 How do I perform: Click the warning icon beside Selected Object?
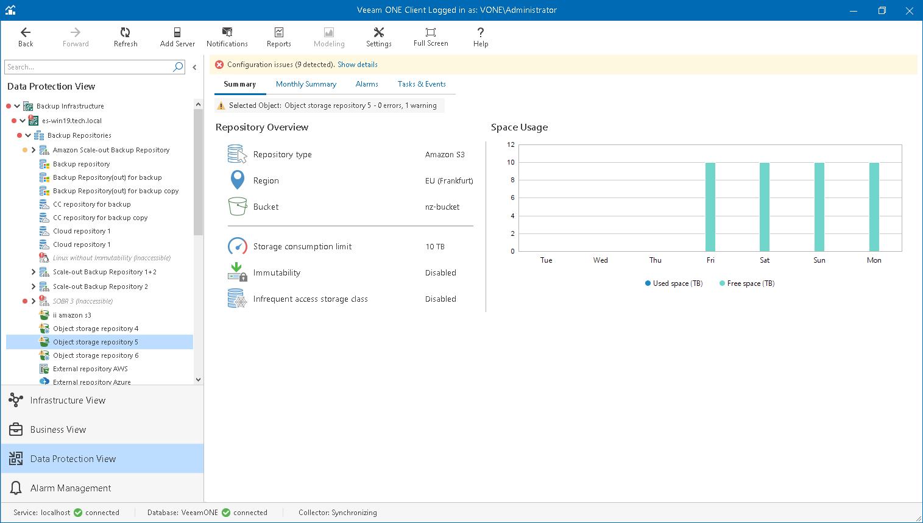(x=221, y=105)
